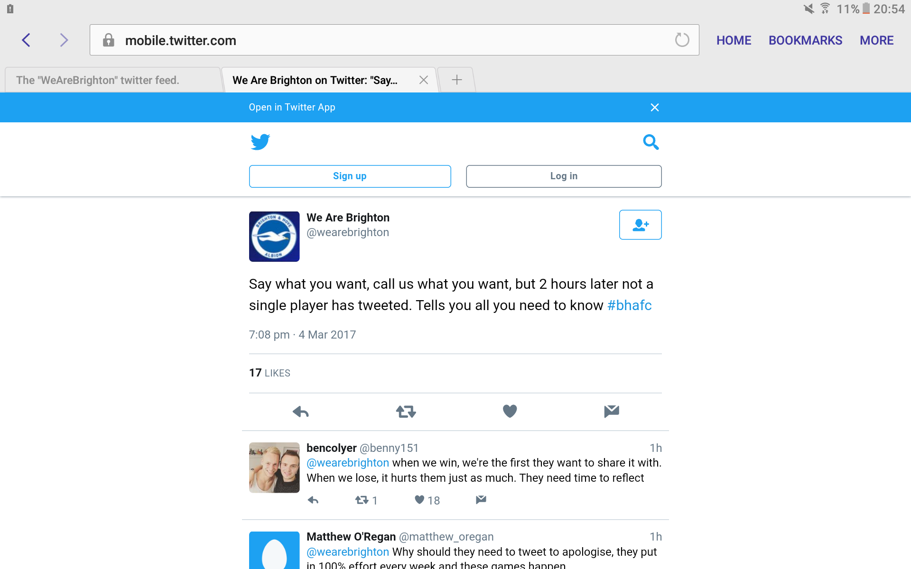This screenshot has height=569, width=911.
Task: Click the @wearebrighton handle under the name
Action: click(348, 232)
